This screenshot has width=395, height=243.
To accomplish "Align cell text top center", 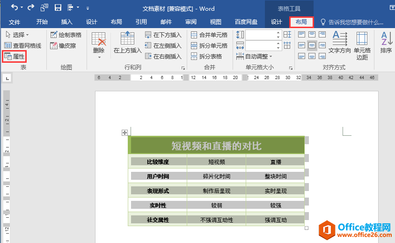I will (x=312, y=35).
